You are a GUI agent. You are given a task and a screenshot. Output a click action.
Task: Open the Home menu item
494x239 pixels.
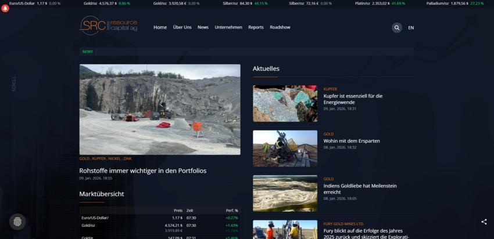click(x=160, y=27)
